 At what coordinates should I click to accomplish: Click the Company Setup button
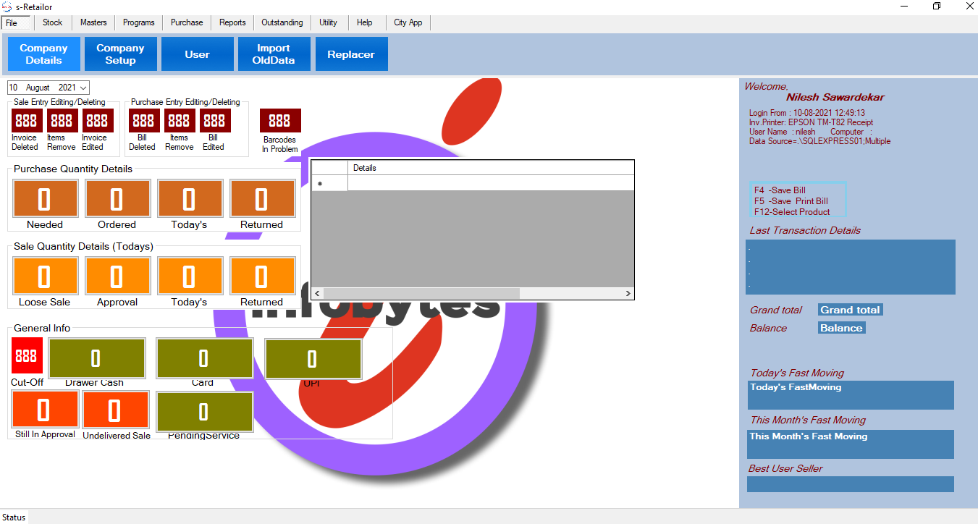click(120, 53)
